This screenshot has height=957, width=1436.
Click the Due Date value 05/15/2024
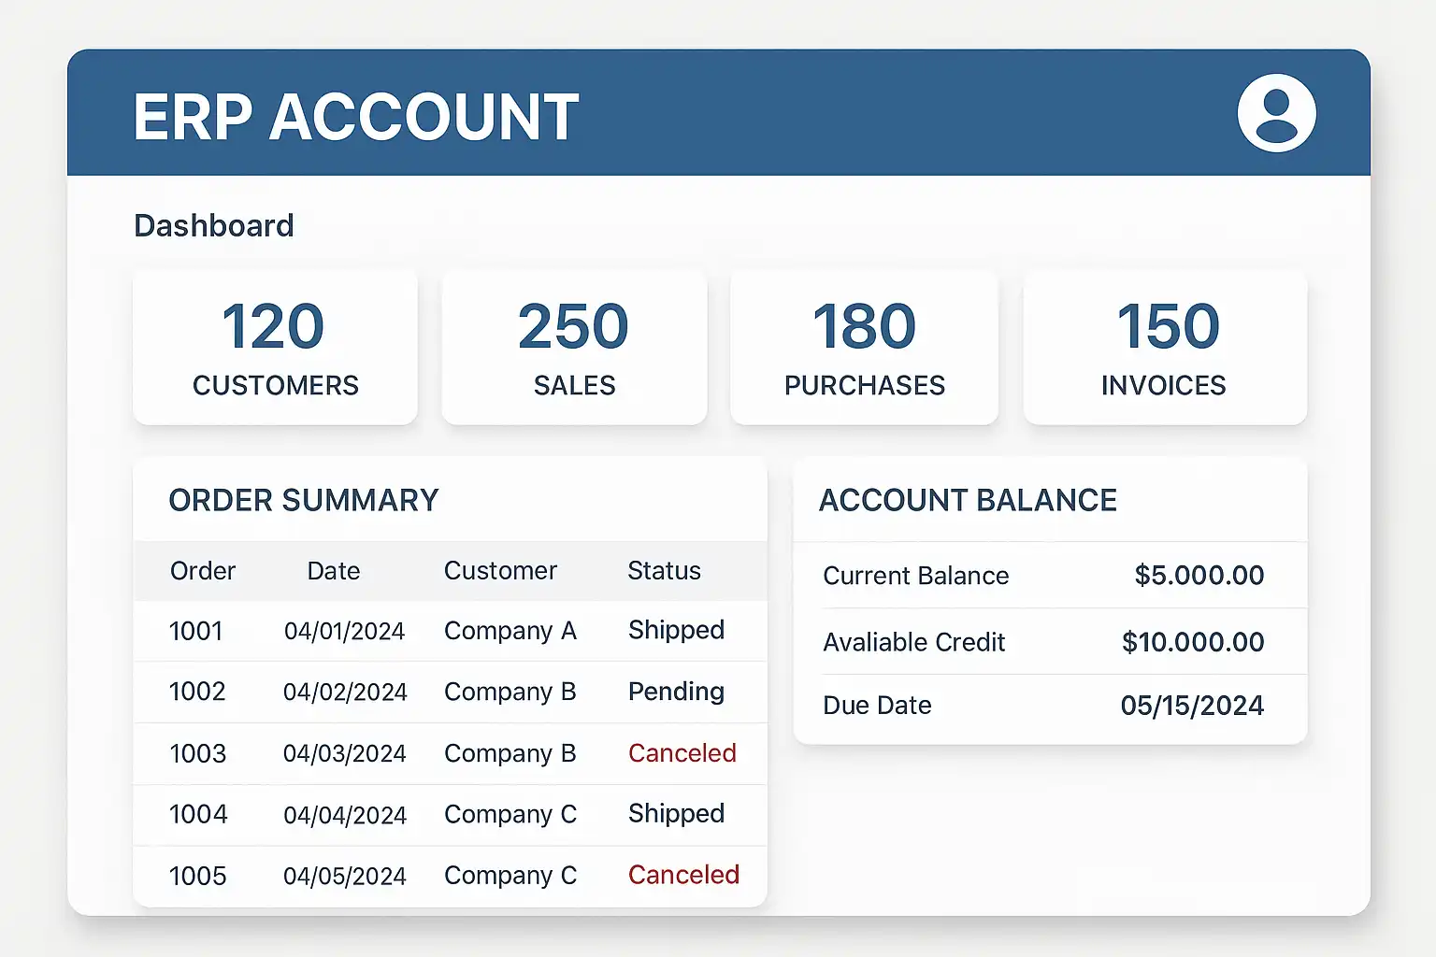(1192, 706)
